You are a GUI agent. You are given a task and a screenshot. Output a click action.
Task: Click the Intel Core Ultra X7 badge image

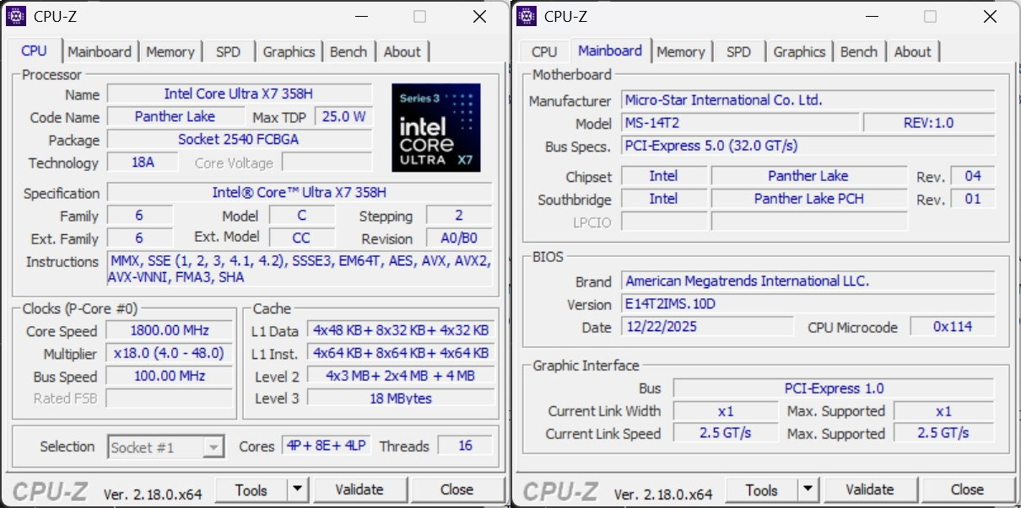[435, 127]
